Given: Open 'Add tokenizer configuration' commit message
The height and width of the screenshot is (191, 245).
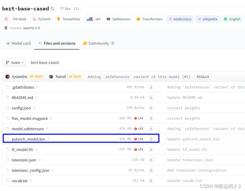Looking at the screenshot, I should (x=197, y=170).
